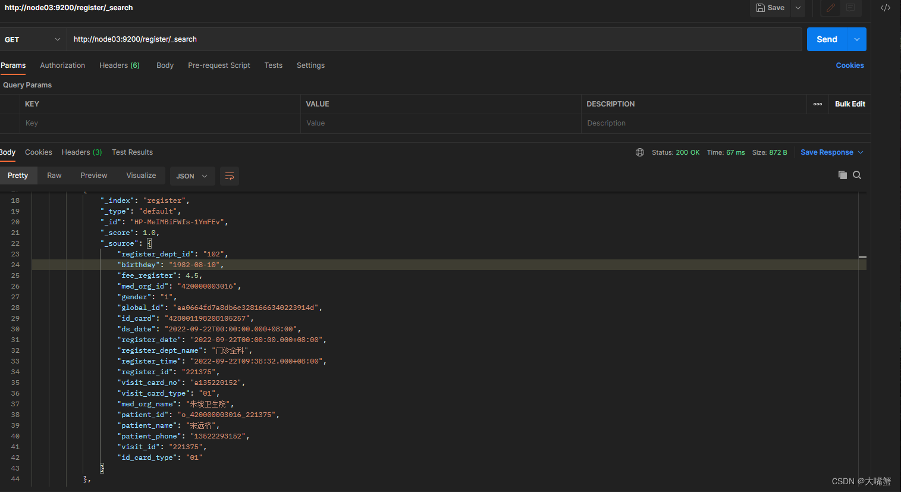Click the "_score": 1.0 line
901x492 pixels.
(x=130, y=233)
